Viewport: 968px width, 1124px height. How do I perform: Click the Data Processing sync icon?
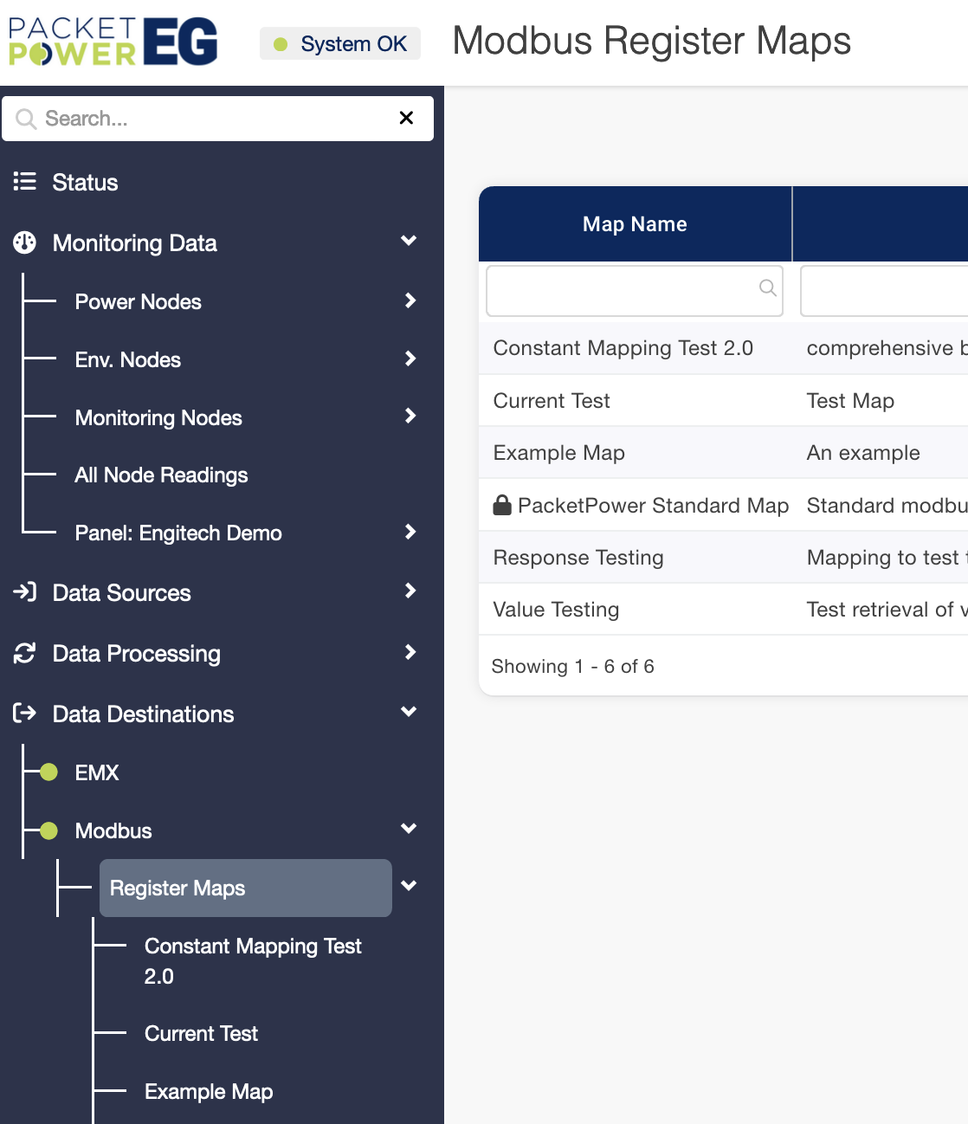click(24, 653)
